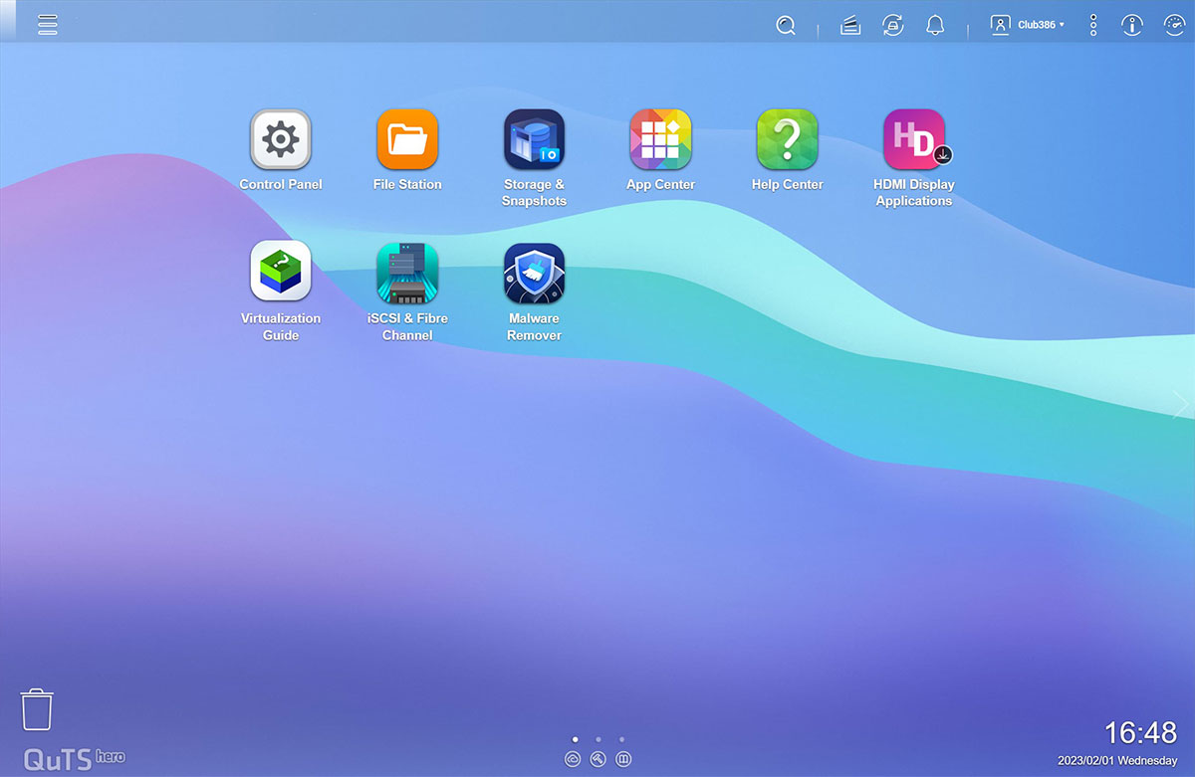Viewport: 1195px width, 777px height.
Task: Show event notifications bell
Action: click(934, 26)
